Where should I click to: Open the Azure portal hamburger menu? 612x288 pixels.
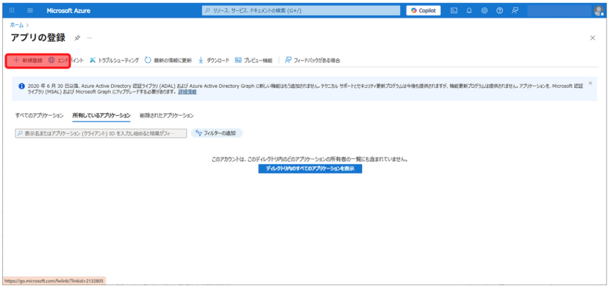[x=30, y=10]
